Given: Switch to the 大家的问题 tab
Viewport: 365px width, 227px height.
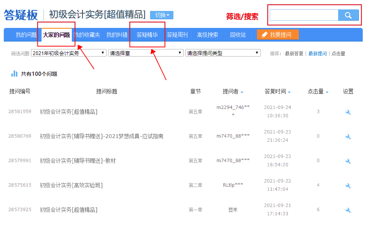Looking at the screenshot, I should click(56, 35).
